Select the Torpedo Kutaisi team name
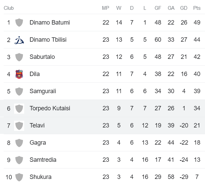 click(x=50, y=108)
